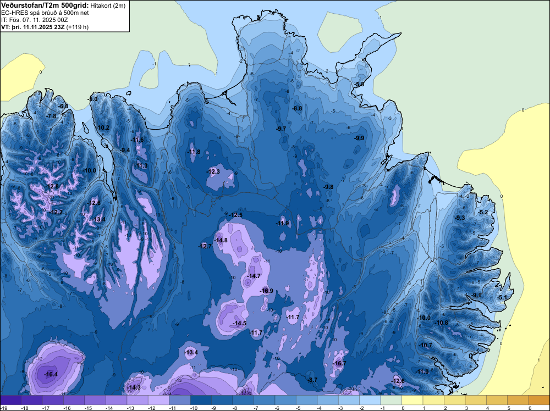Viewport: 550px width, 411px height.
Task: Click the -11.9 temperature label
Action: pos(282,223)
